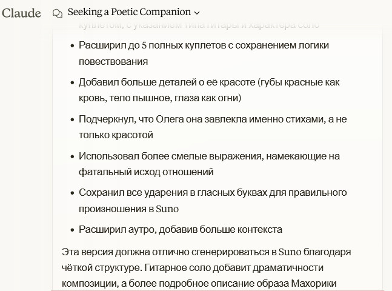Click the text 'губы красные как' in parentheses
Viewport: 392px width, 291px height.
pos(299,82)
